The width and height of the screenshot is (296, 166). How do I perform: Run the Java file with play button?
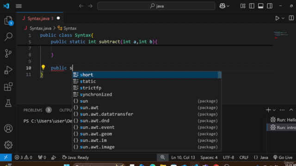277,18
